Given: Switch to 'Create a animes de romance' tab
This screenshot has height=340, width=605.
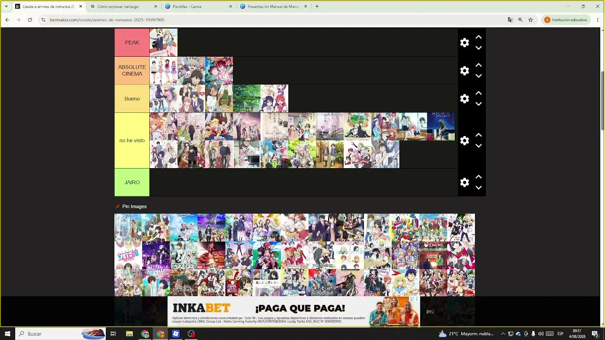Looking at the screenshot, I should click(48, 7).
